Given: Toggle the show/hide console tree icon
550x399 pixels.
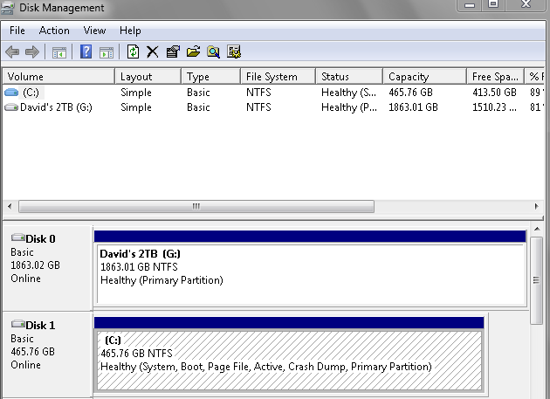Looking at the screenshot, I should tap(59, 52).
